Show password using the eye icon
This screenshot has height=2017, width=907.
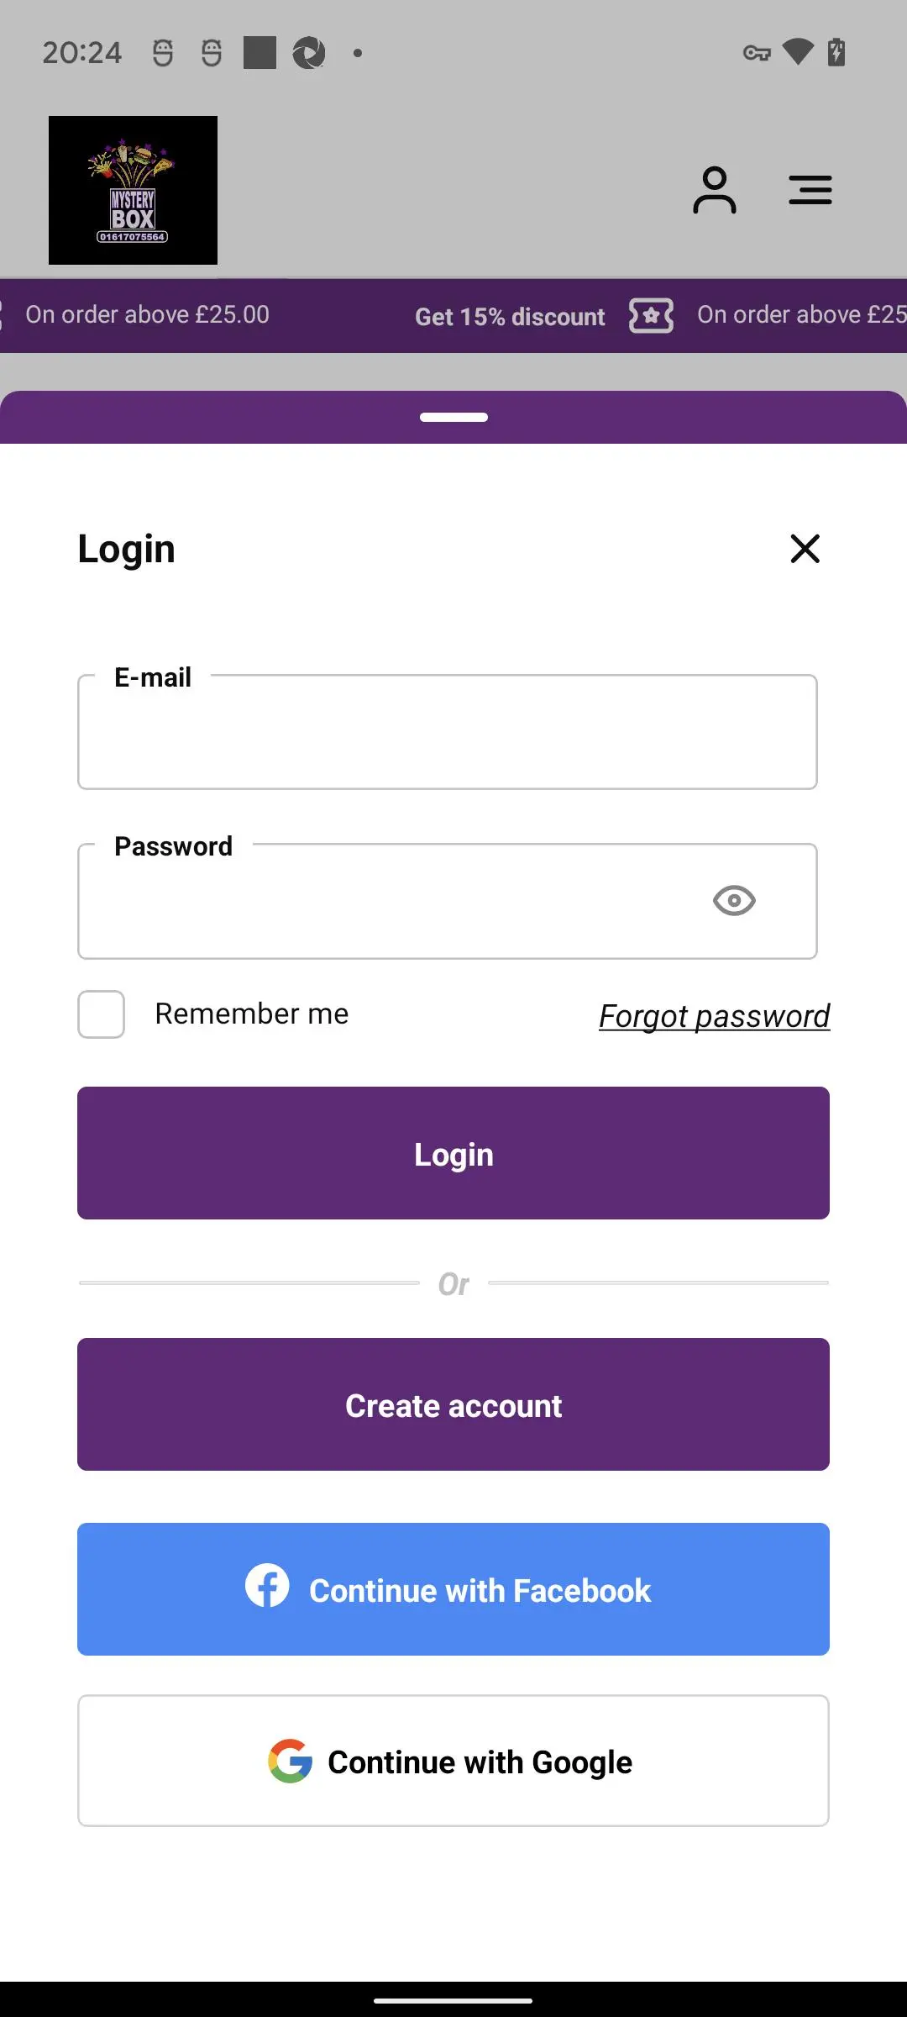pos(734,901)
